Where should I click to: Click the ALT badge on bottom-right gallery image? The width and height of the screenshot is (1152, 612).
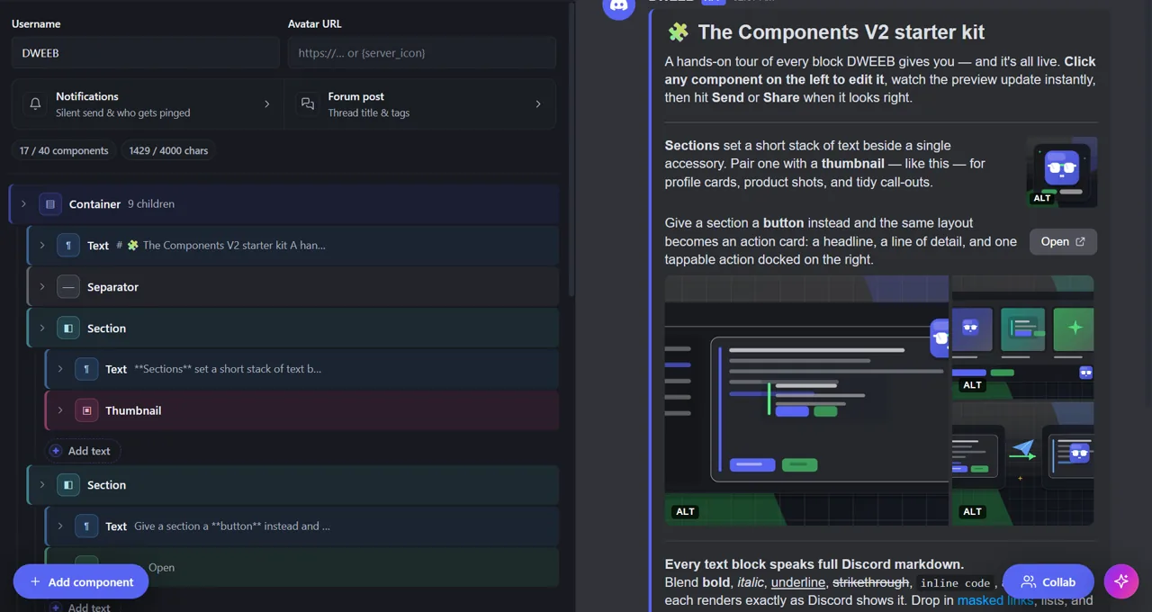coord(973,511)
